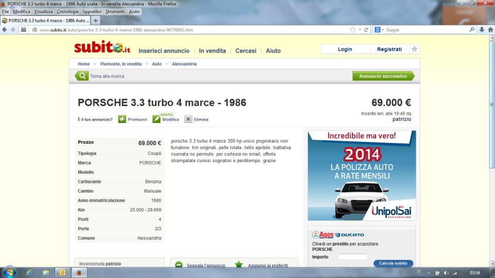This screenshot has height=278, width=495.
Task: Select the PORSCHE 3.3 turbo browser tab
Action: pyautogui.click(x=46, y=20)
